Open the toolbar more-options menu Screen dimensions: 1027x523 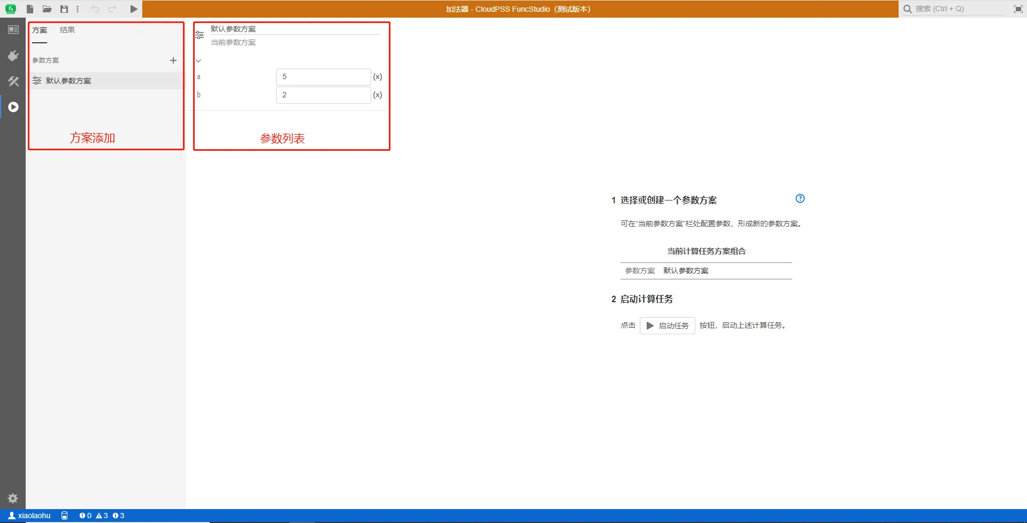click(x=78, y=9)
